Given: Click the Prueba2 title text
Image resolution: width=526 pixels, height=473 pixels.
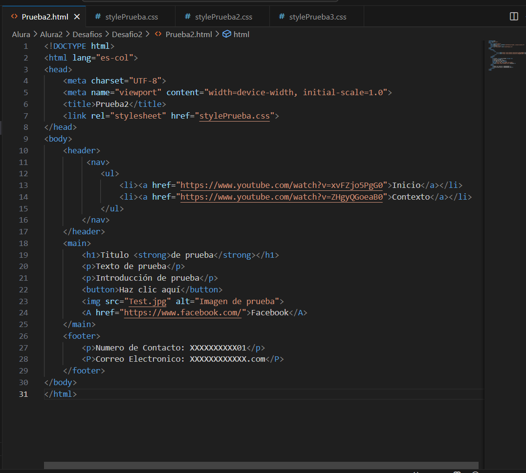Looking at the screenshot, I should pyautogui.click(x=112, y=104).
